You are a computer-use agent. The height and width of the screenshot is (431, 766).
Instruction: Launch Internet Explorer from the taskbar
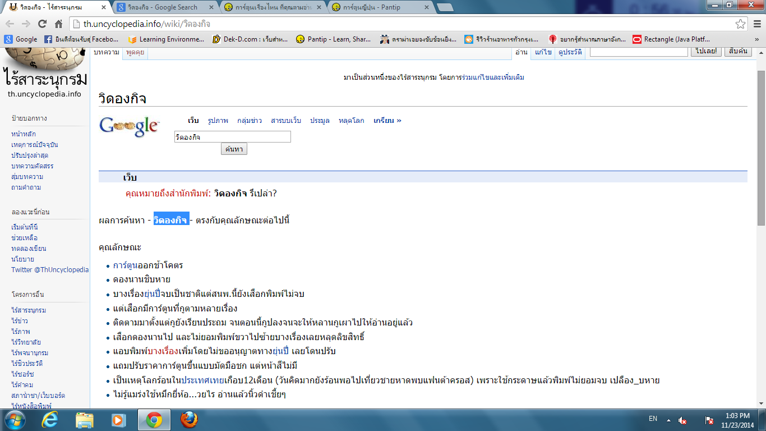(50, 419)
